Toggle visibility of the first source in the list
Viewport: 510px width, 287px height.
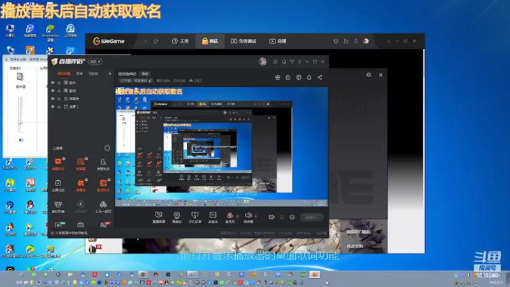(x=53, y=83)
